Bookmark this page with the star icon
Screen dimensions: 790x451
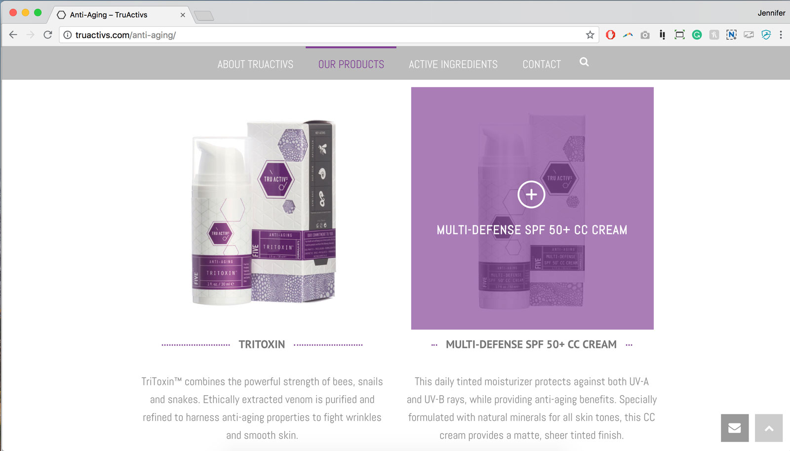(x=590, y=35)
